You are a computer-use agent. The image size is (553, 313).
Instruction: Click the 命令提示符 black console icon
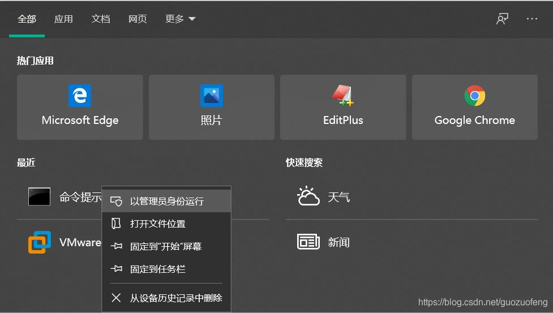click(x=39, y=196)
